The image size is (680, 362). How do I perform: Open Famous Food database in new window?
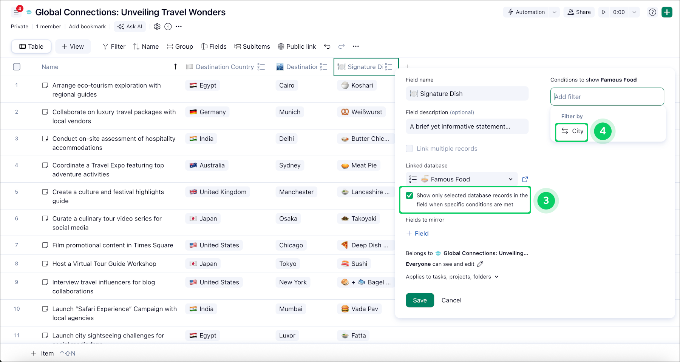pos(525,179)
